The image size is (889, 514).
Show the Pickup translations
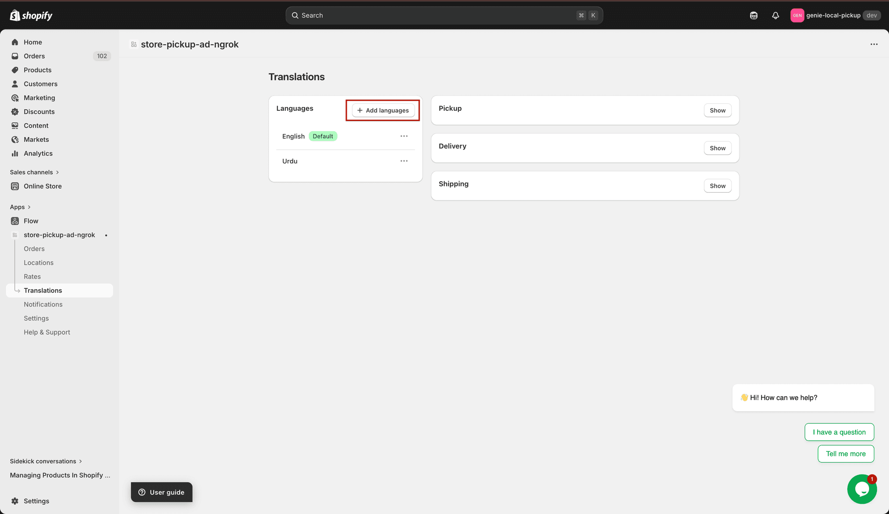[x=717, y=110]
